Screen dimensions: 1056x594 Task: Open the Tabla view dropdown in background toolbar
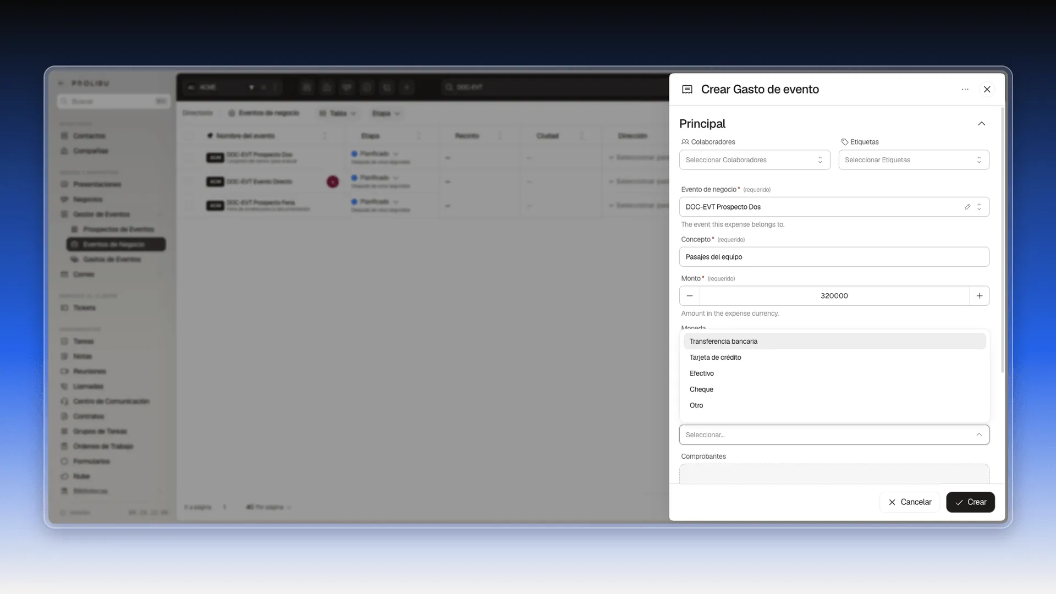pyautogui.click(x=338, y=113)
